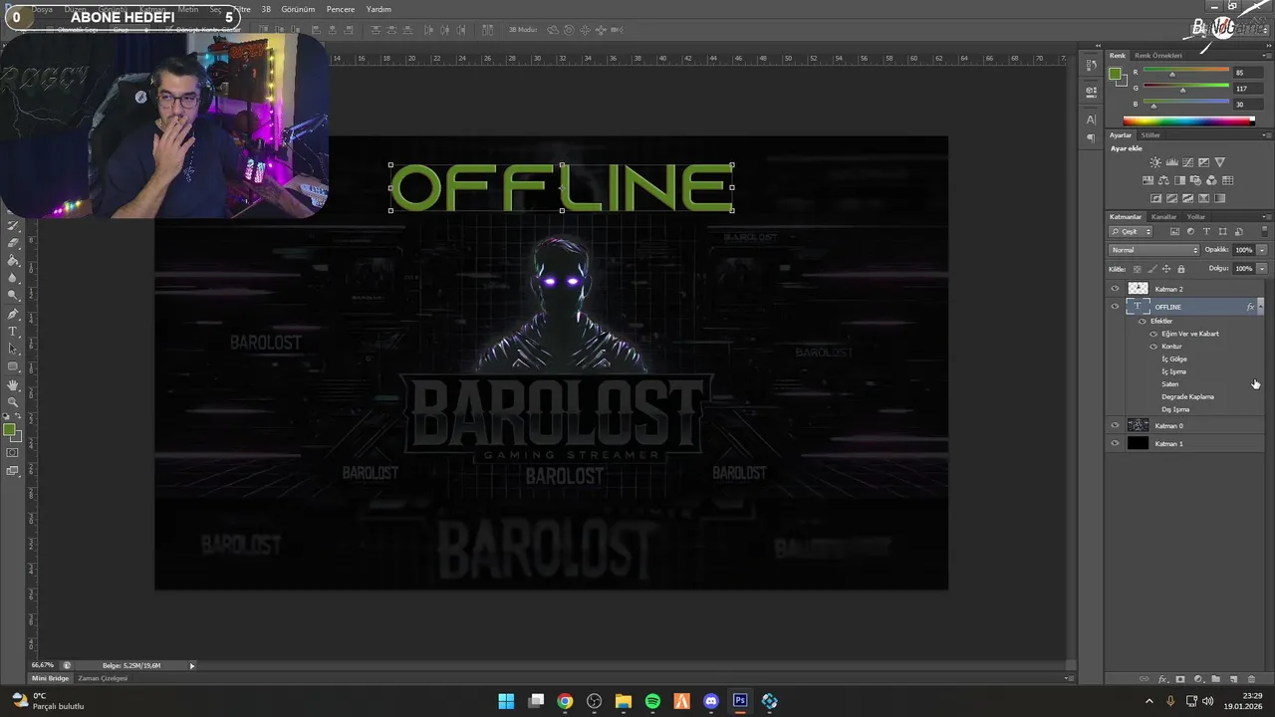Open the Görünüm menu
1275x717 pixels.
click(x=298, y=9)
